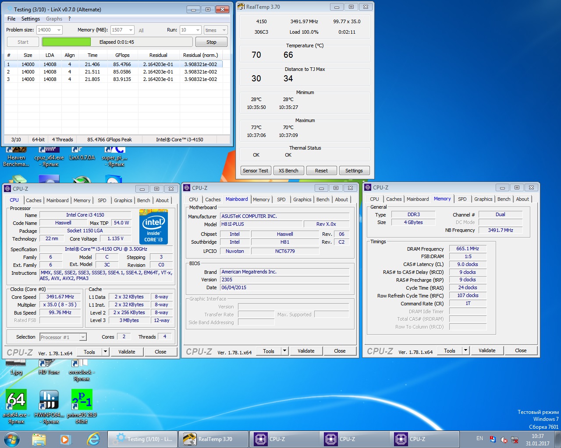Switch to SPD tab in CPU-Z Mainboard window
The width and height of the screenshot is (561, 448).
click(x=281, y=199)
